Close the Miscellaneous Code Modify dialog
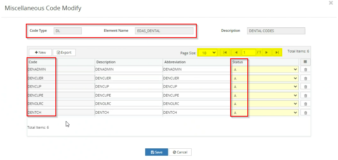Image resolution: width=338 pixels, height=160 pixels. (x=331, y=3)
